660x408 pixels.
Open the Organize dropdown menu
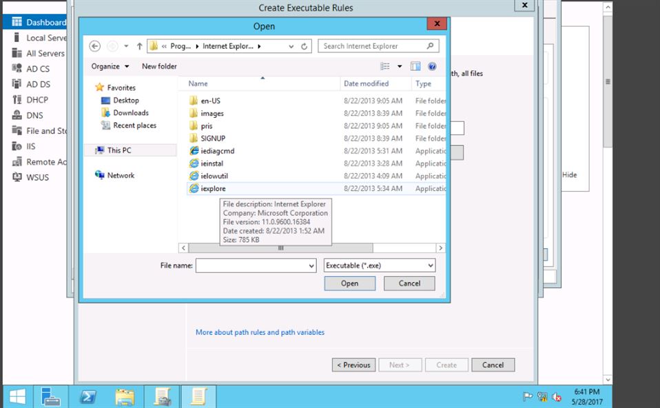(110, 66)
